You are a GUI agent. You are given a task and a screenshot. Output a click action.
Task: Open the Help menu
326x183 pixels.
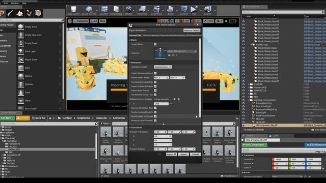pos(24,3)
